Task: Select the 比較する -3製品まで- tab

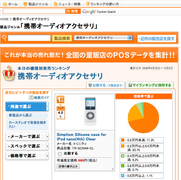Action: pyautogui.click(x=106, y=85)
